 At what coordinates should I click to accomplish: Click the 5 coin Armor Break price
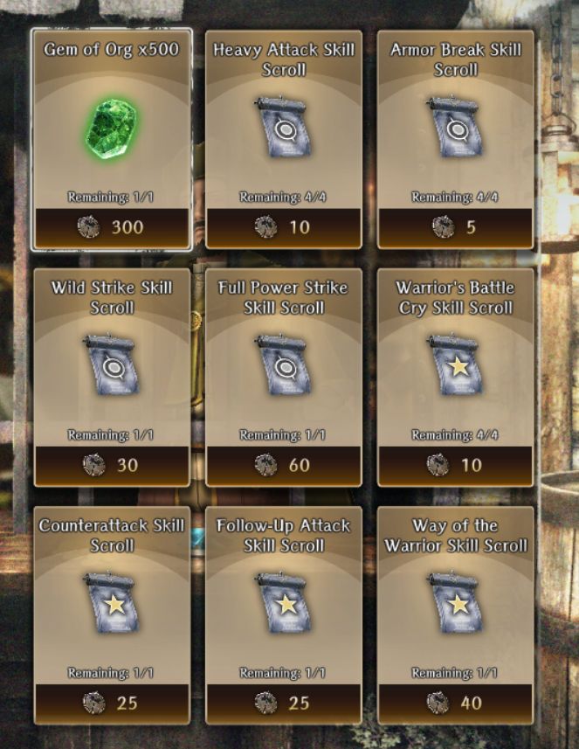point(455,227)
